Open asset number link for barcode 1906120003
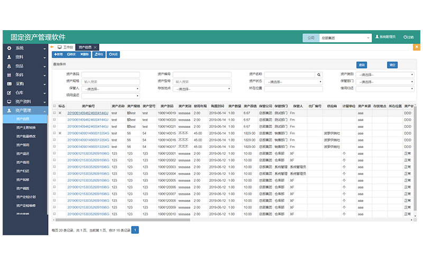Screen dimensions: 423x259 [88, 167]
